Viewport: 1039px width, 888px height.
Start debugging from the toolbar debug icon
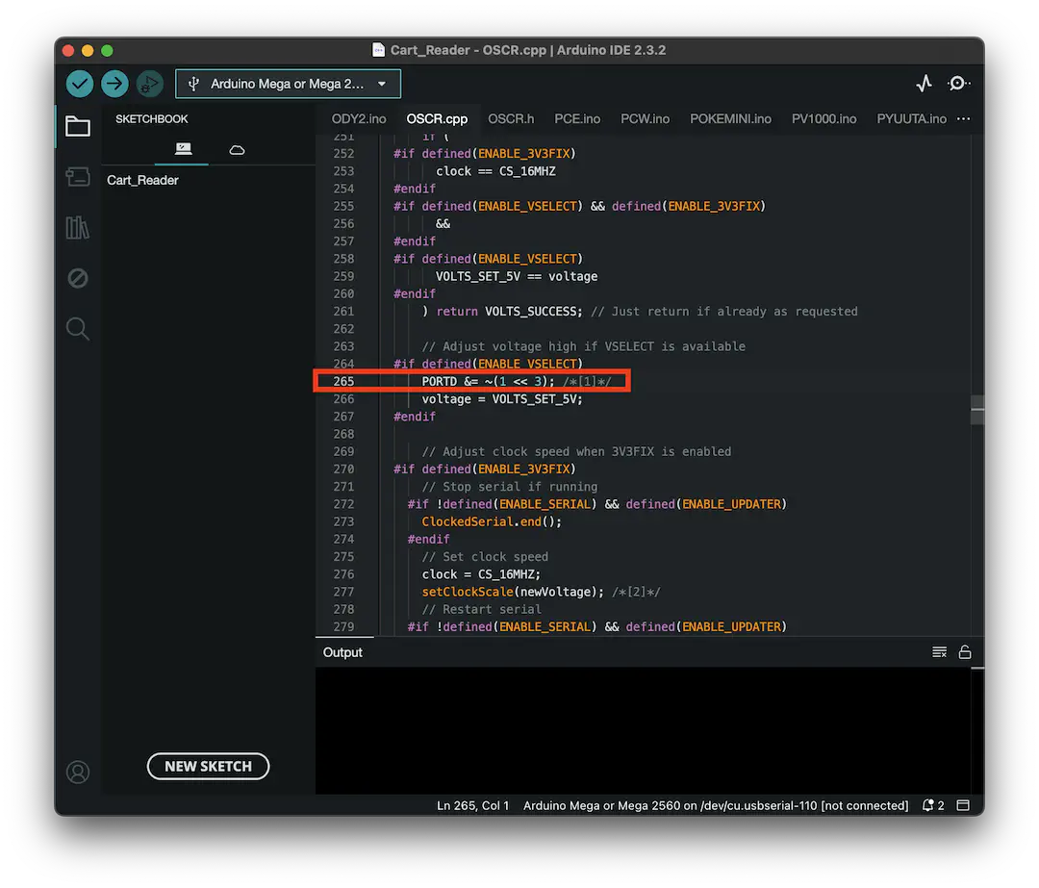pos(149,84)
